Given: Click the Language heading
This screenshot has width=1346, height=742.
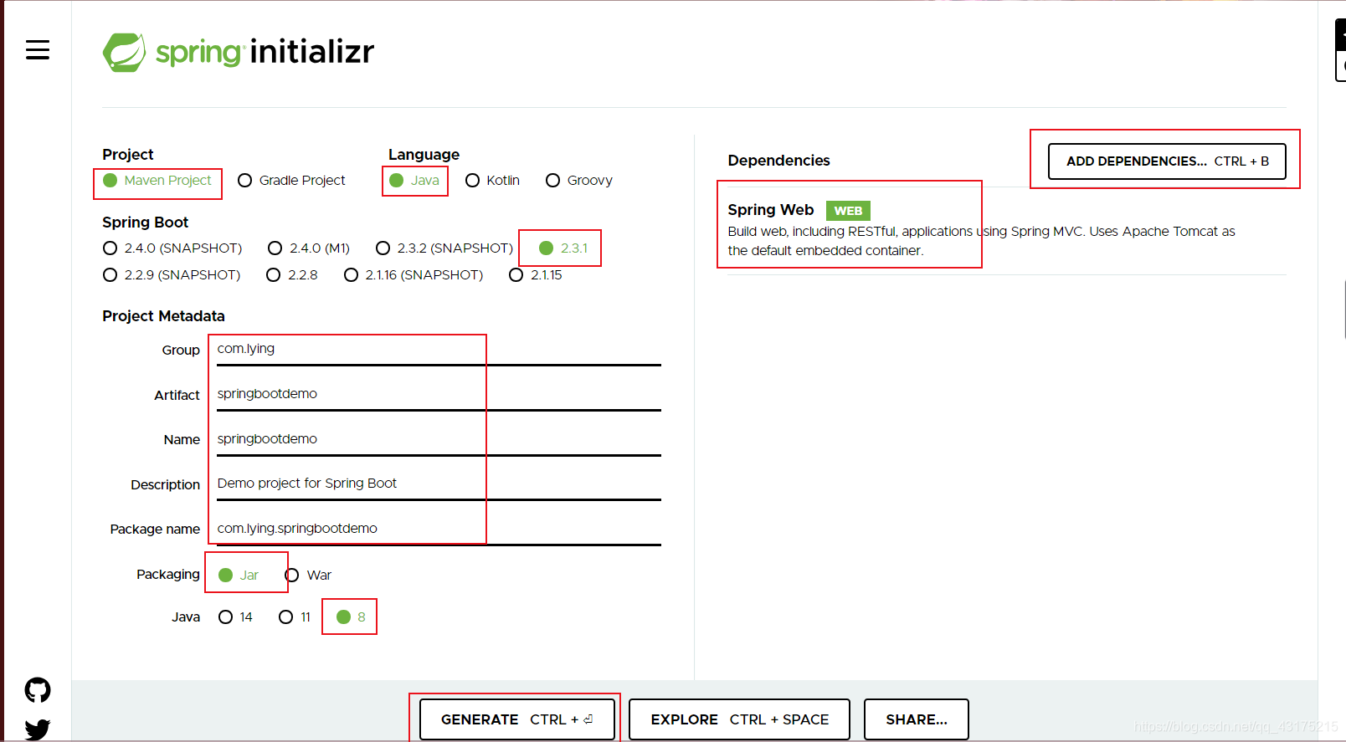Looking at the screenshot, I should click(x=424, y=155).
